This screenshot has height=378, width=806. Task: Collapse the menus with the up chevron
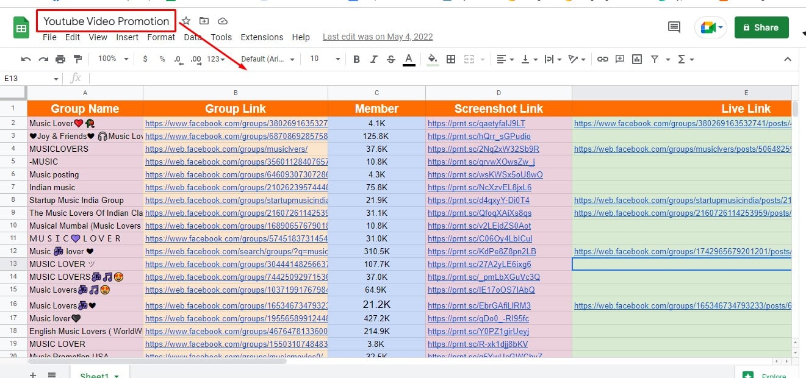(788, 59)
